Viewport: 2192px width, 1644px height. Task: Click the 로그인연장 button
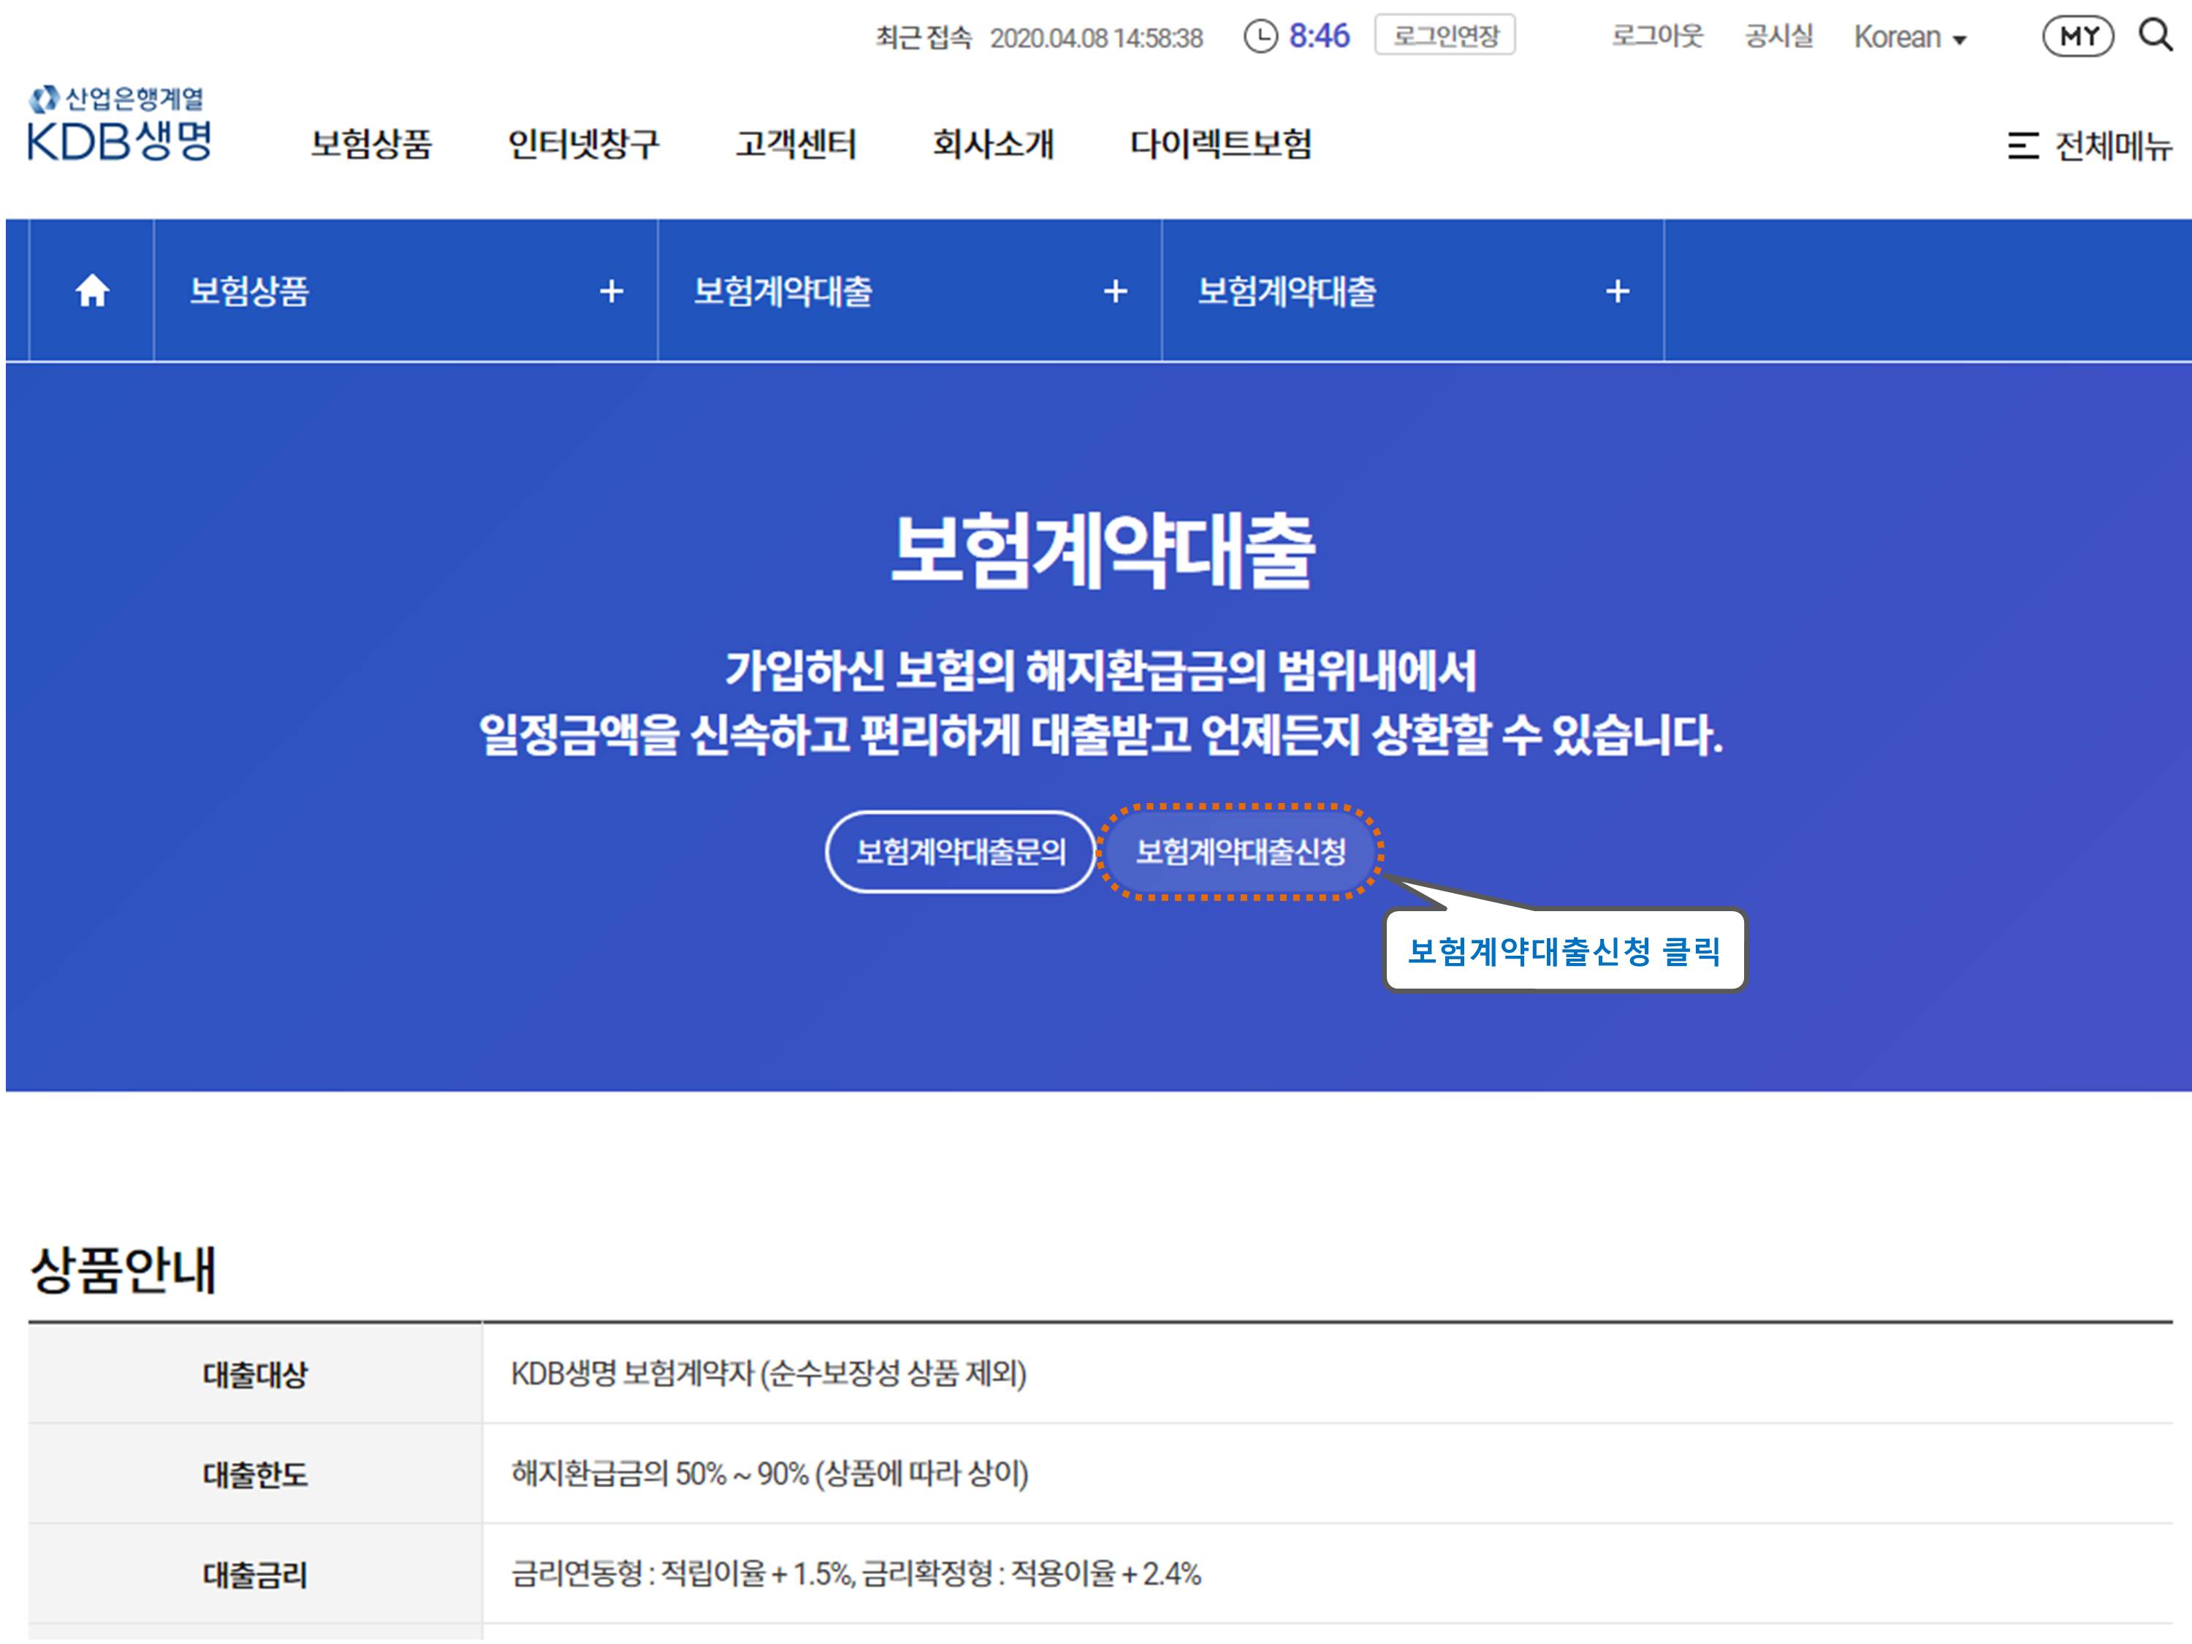(1445, 36)
